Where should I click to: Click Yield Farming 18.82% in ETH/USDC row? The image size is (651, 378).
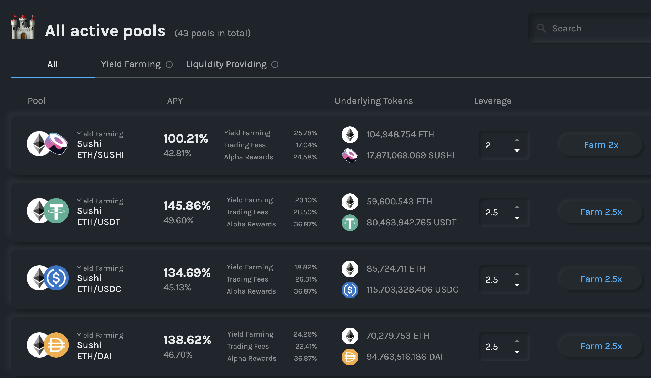(x=272, y=267)
